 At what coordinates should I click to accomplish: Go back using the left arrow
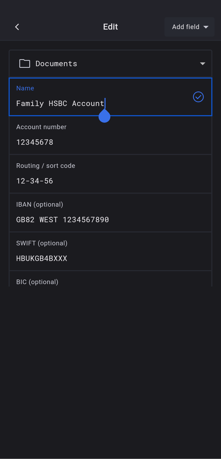tap(17, 27)
